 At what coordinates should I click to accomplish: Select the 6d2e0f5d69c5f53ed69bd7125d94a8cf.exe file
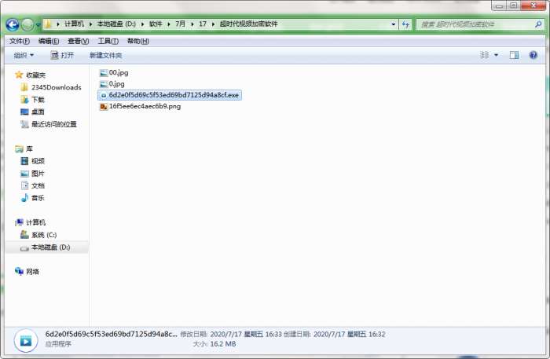(x=170, y=95)
